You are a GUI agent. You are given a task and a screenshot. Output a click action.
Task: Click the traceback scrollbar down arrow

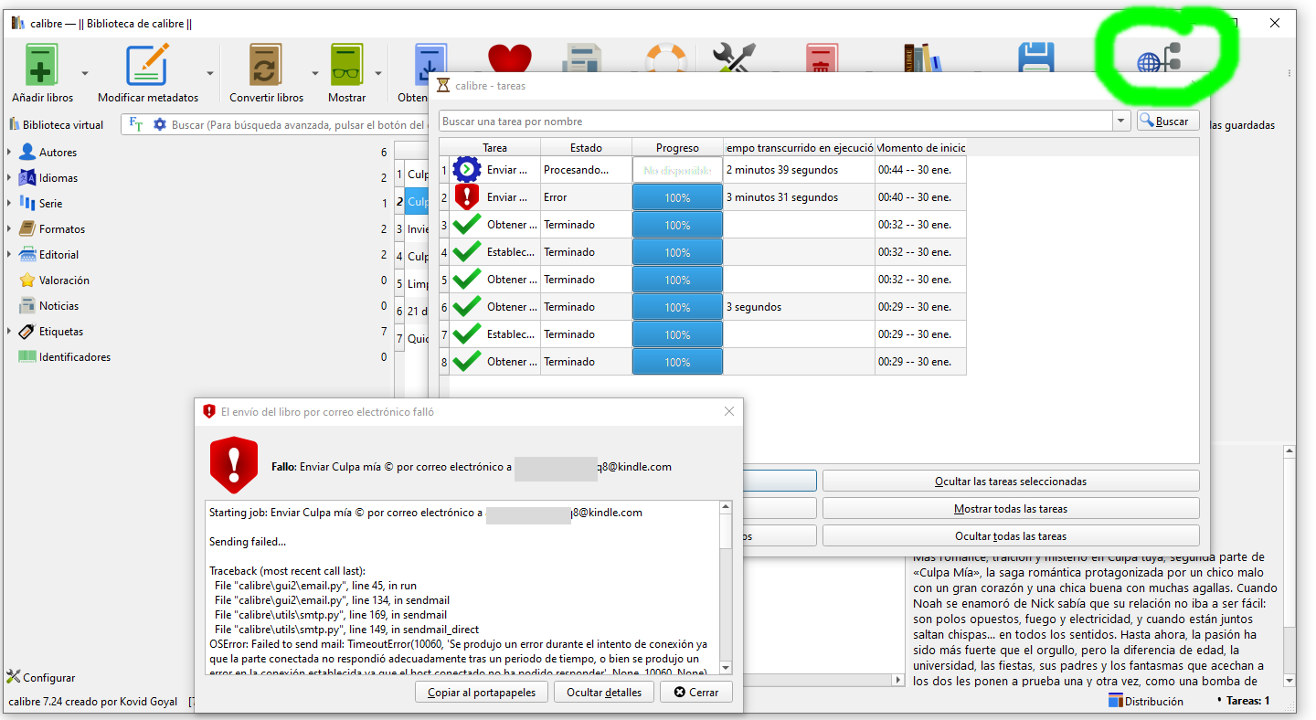pos(726,668)
